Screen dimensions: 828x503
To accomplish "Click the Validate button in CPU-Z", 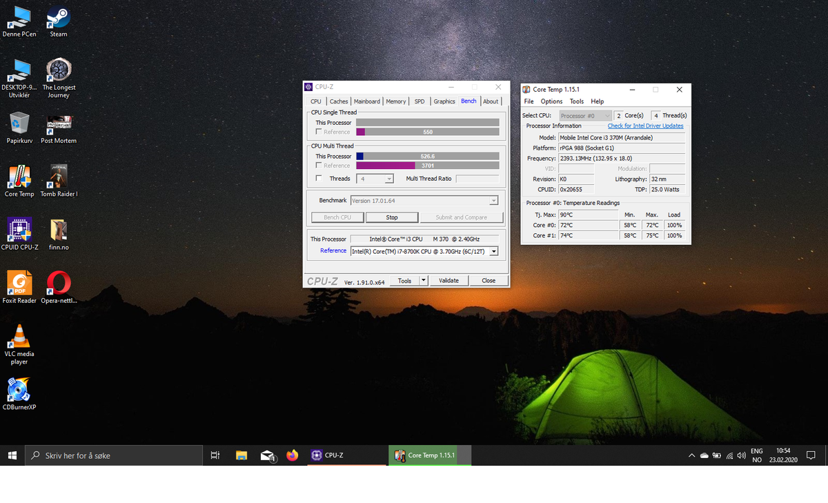I will point(449,281).
